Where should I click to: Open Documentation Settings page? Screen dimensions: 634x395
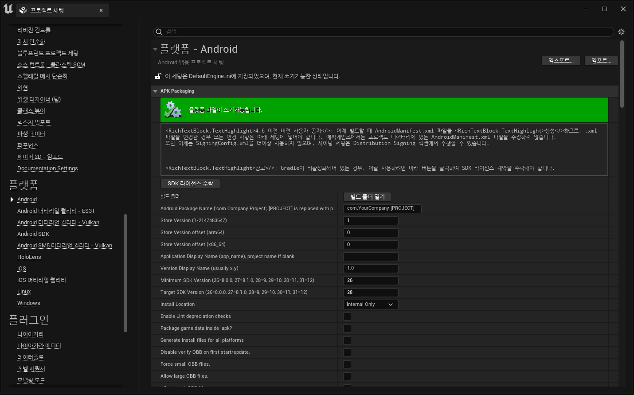pyautogui.click(x=47, y=168)
